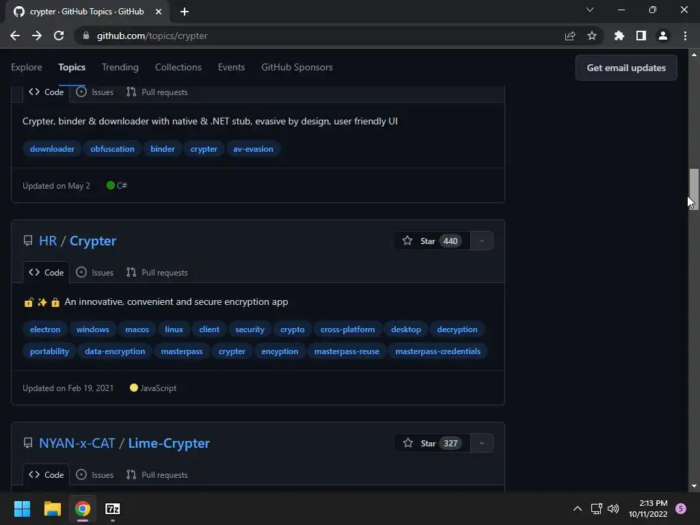
Task: Click the av-evasion topic tag
Action: click(253, 148)
